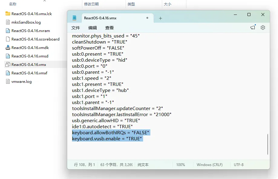
Task: Click the mksSandbox.log file icon
Action: pyautogui.click(x=8, y=22)
